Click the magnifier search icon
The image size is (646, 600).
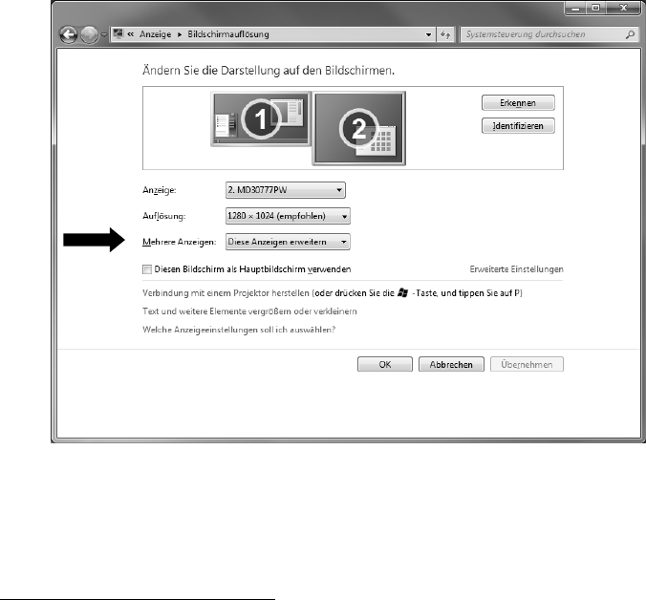click(x=630, y=34)
